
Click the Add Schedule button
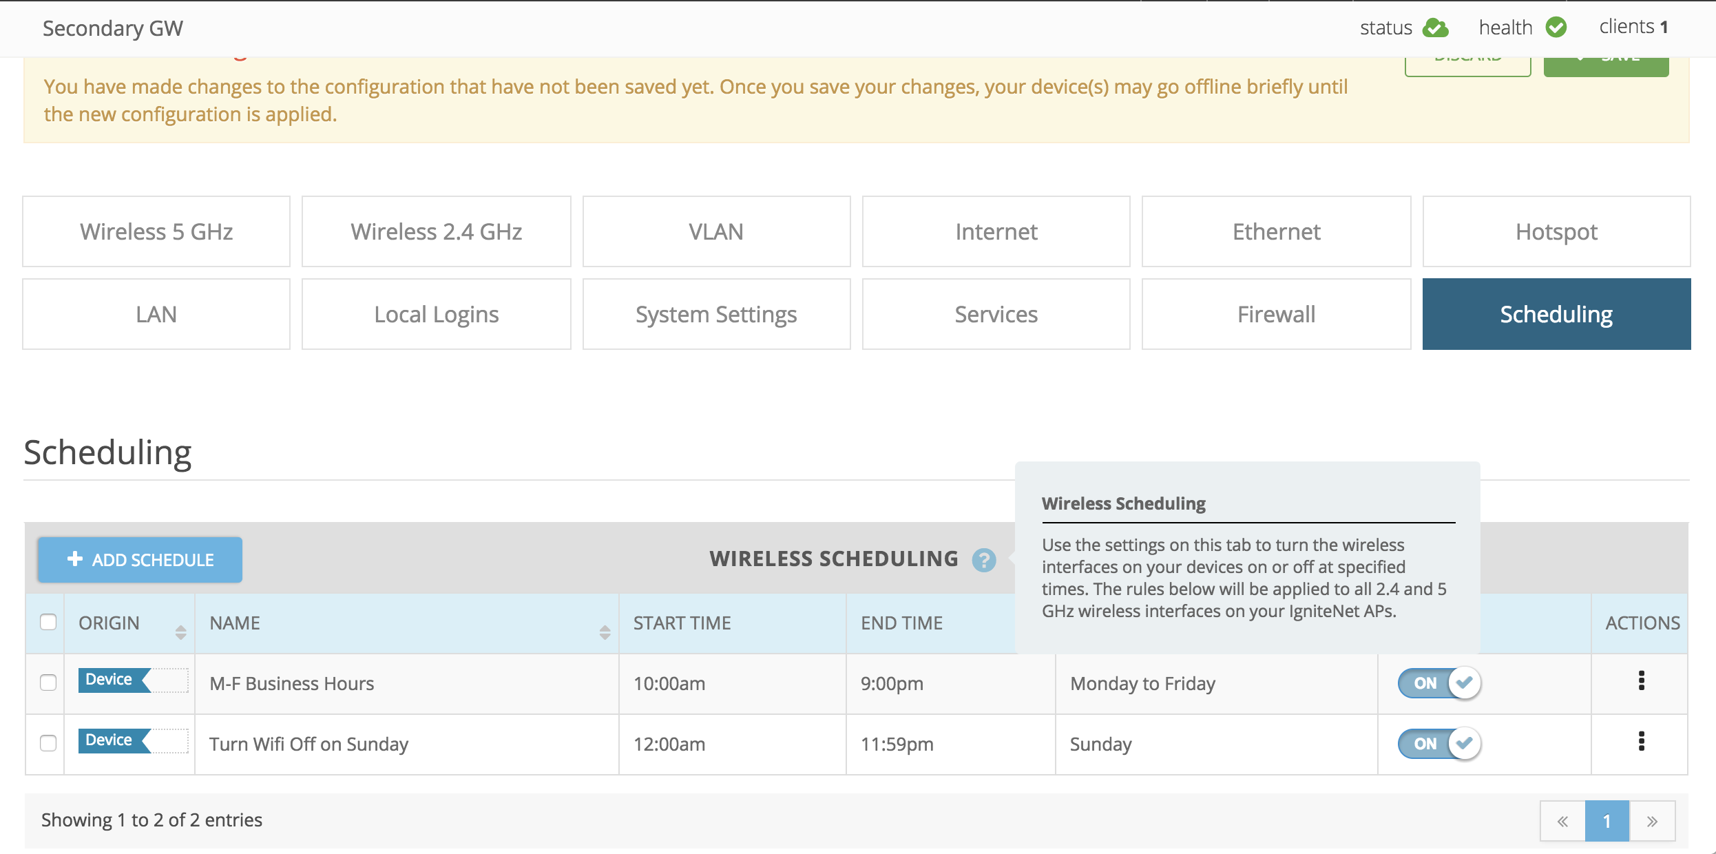(140, 560)
